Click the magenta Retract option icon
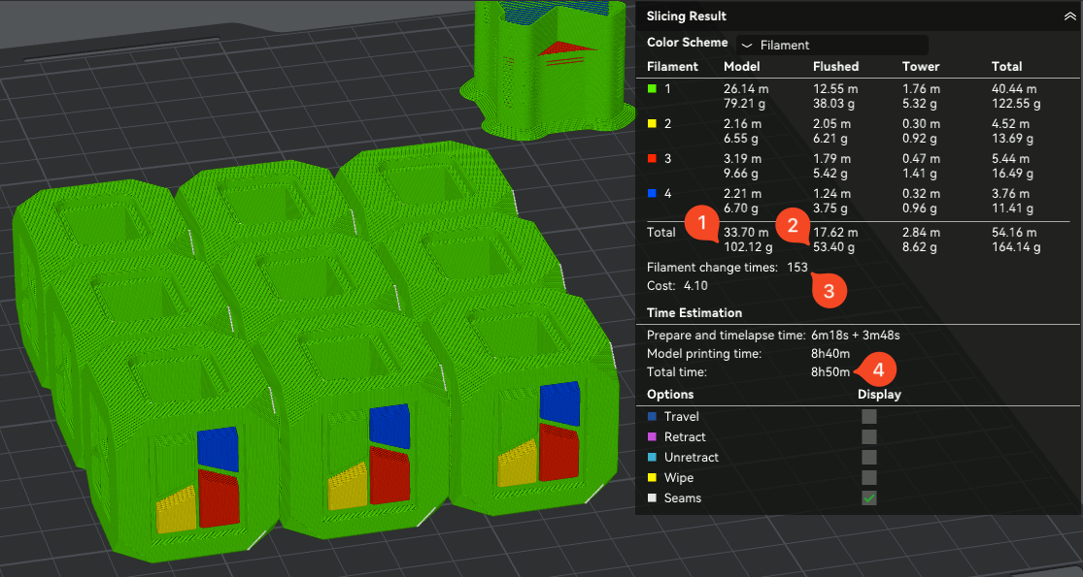This screenshot has width=1083, height=577. tap(652, 437)
